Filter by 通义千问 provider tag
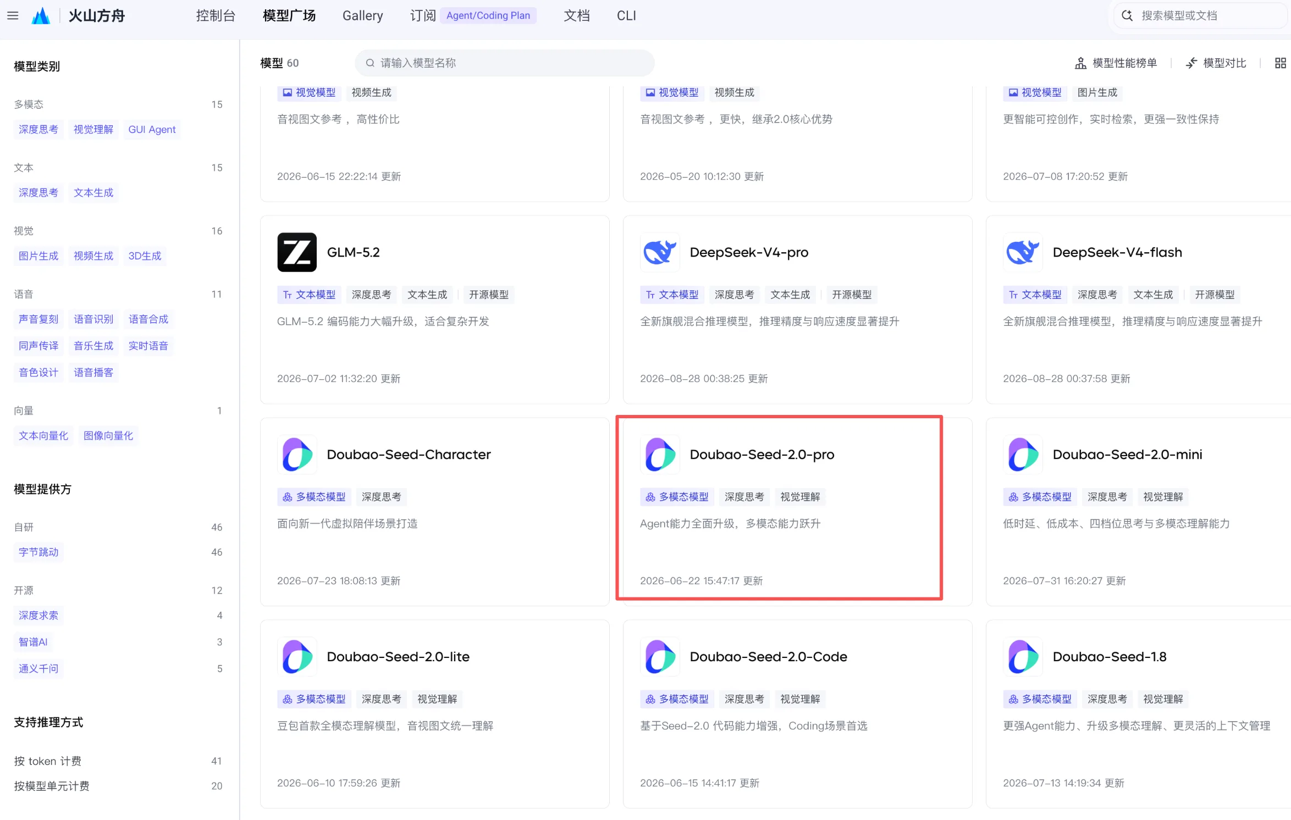Screen dimensions: 1291x820 pyautogui.click(x=38, y=669)
